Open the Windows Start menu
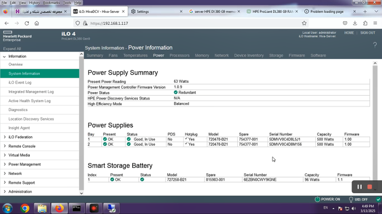This screenshot has width=382, height=214. point(7,209)
